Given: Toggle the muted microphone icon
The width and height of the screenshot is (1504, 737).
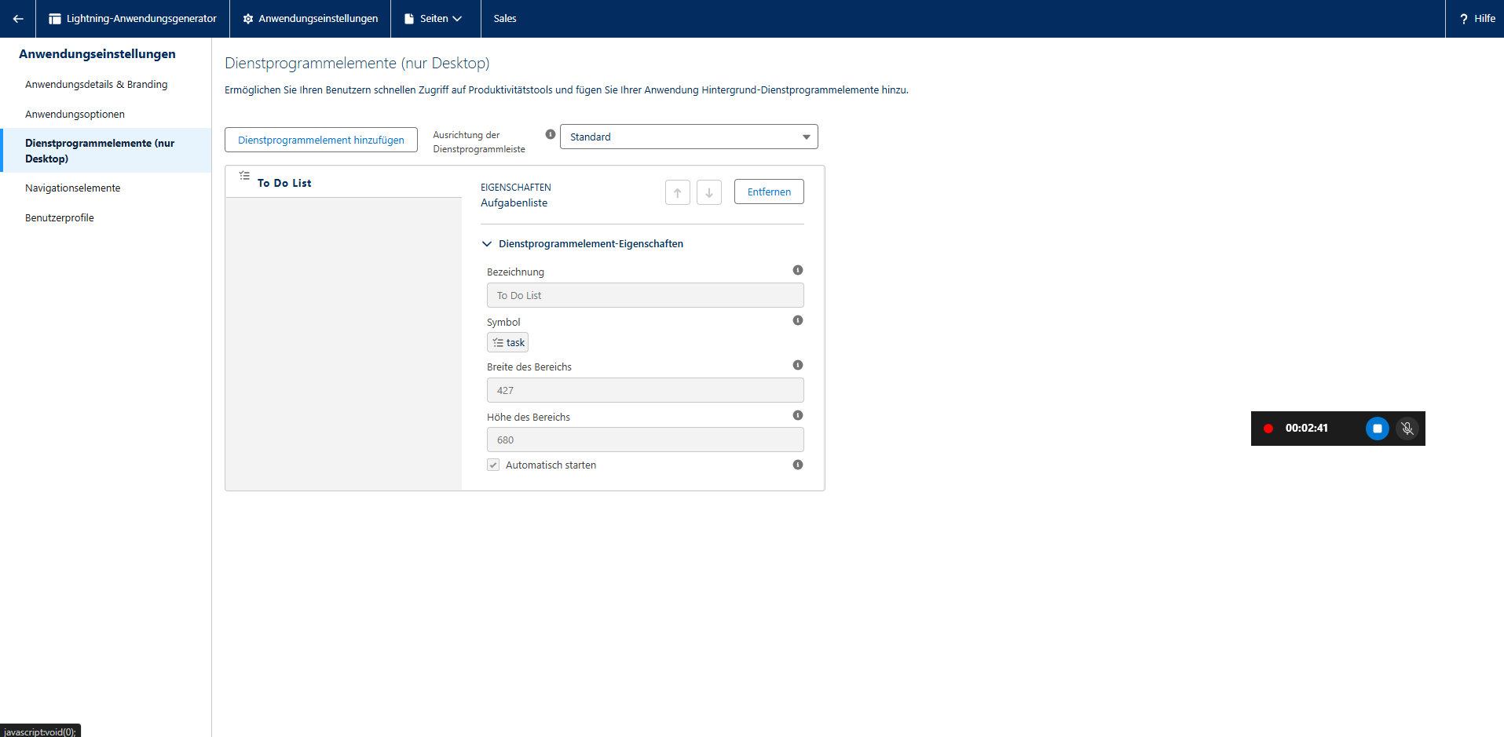Looking at the screenshot, I should click(x=1407, y=429).
